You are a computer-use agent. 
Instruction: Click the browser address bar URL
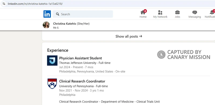coord(35,4)
